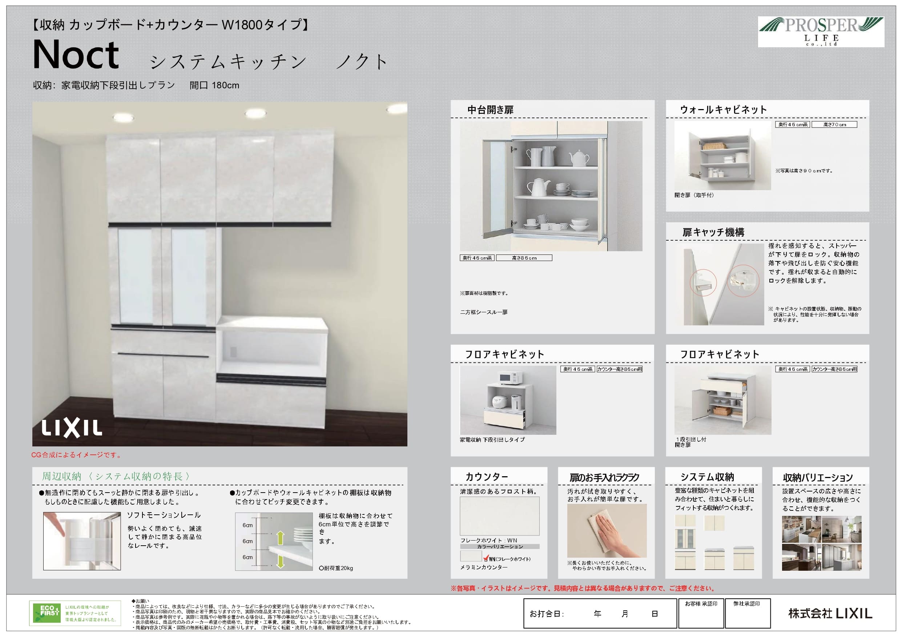Select the 中台開き扉 section heading
Viewport: 902px width, 638px height.
click(x=490, y=110)
